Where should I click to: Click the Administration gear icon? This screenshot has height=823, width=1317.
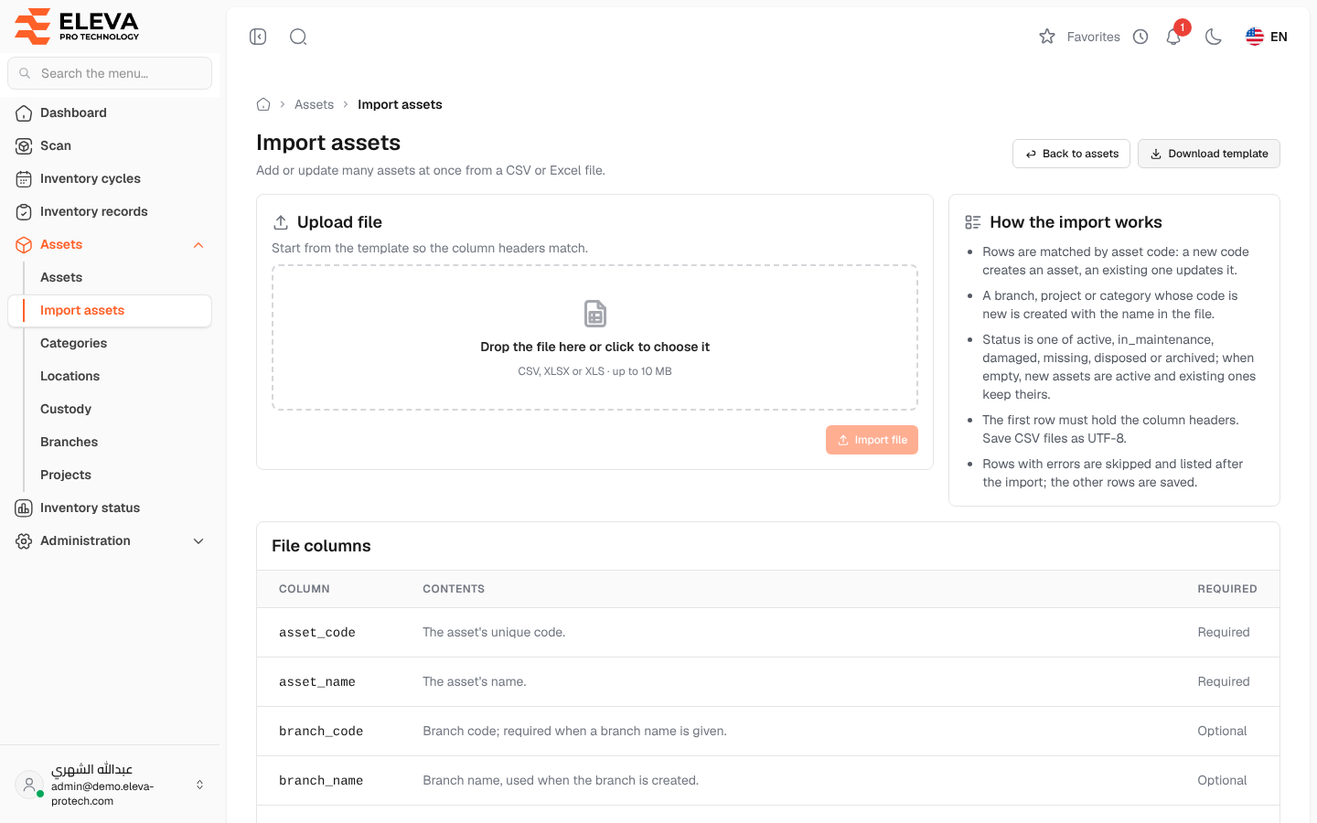[24, 540]
